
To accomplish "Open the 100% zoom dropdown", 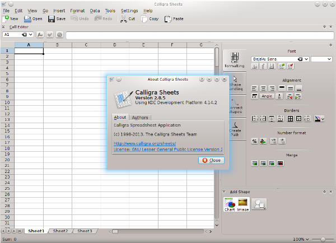I will 301,239.
